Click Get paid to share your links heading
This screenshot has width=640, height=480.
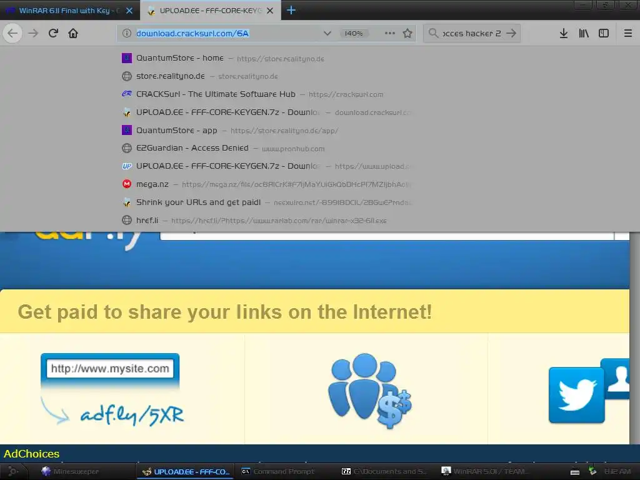pyautogui.click(x=225, y=312)
